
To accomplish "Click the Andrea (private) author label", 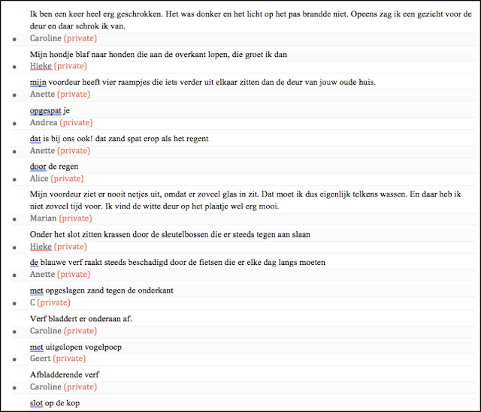I will click(x=61, y=122).
